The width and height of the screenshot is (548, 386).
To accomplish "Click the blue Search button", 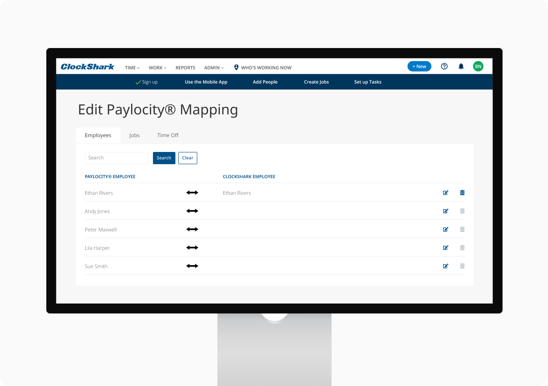I will [164, 158].
